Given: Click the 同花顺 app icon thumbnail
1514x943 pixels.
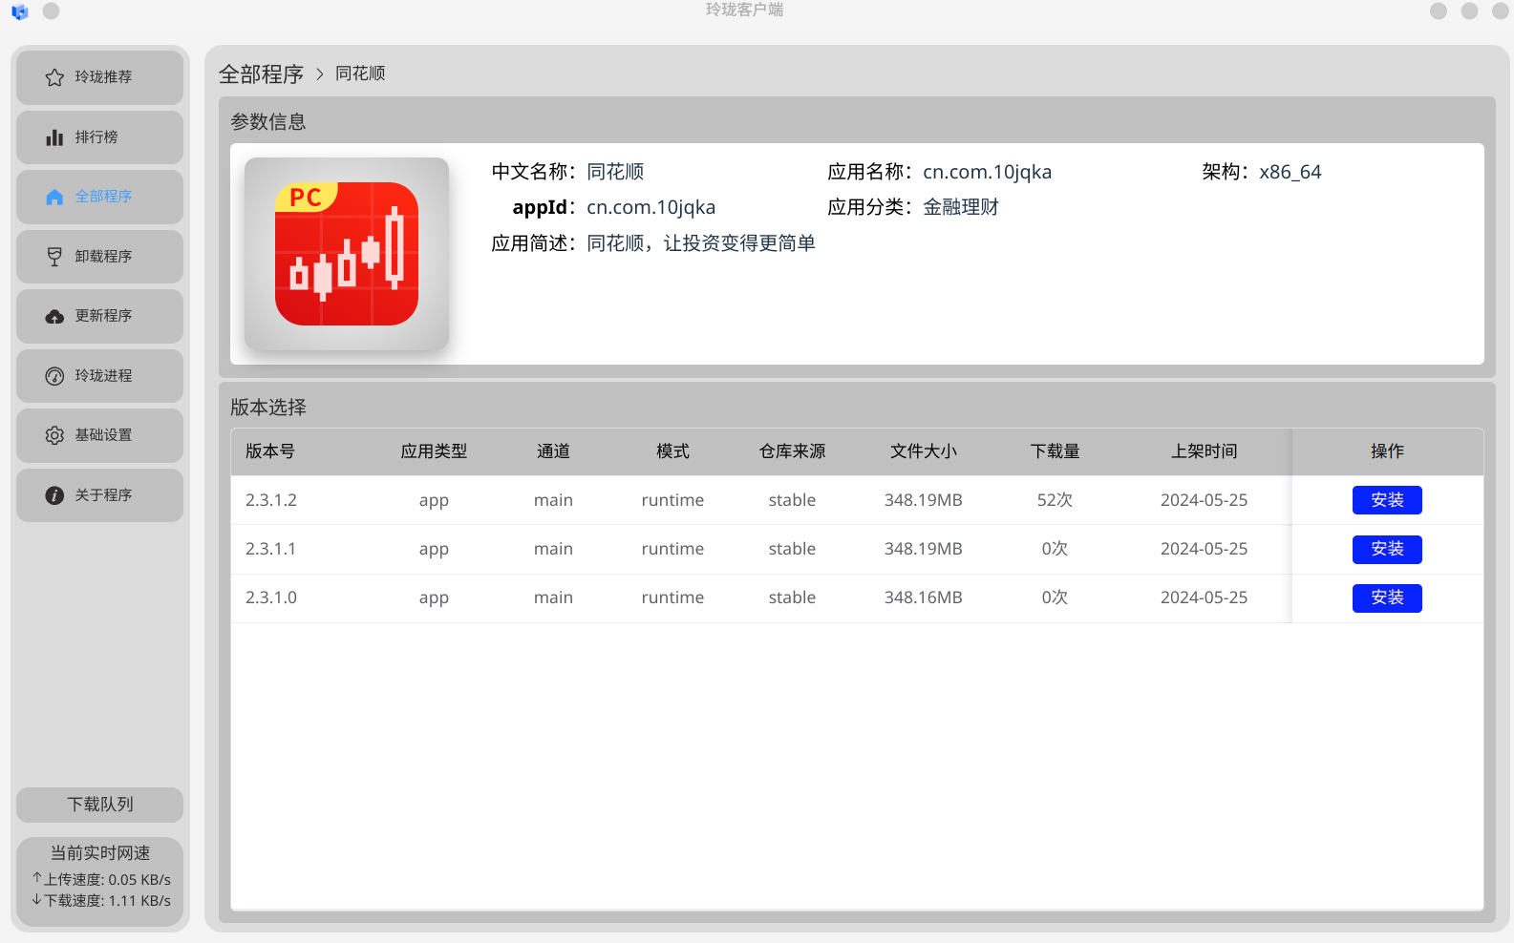Looking at the screenshot, I should pyautogui.click(x=347, y=254).
